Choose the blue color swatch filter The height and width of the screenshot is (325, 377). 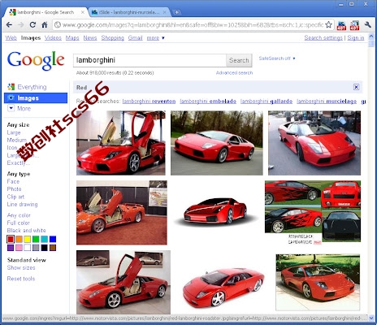[x=53, y=239]
